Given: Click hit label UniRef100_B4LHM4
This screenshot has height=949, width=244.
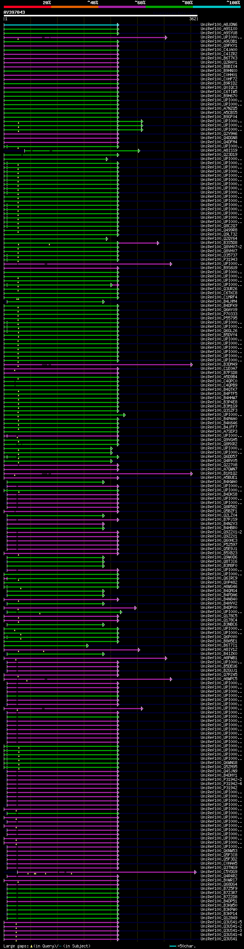Looking at the screenshot, I should [x=219, y=302].
